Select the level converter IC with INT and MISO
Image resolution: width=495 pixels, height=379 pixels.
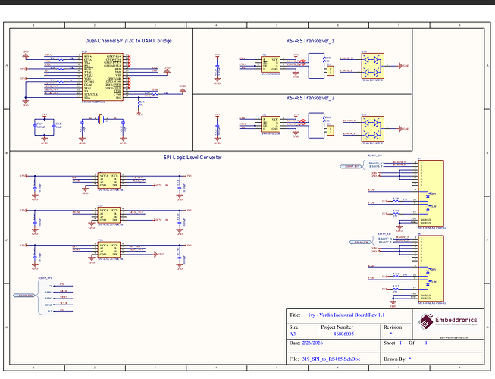109,249
